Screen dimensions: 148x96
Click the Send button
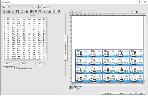(x=121, y=93)
